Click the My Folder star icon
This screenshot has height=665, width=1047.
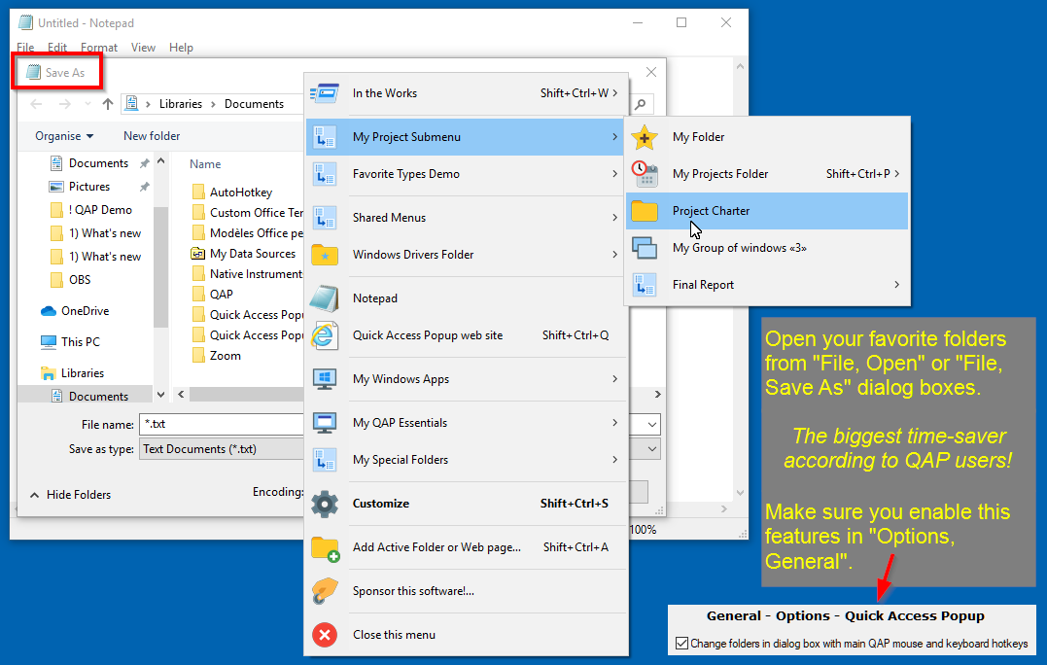[x=645, y=137]
